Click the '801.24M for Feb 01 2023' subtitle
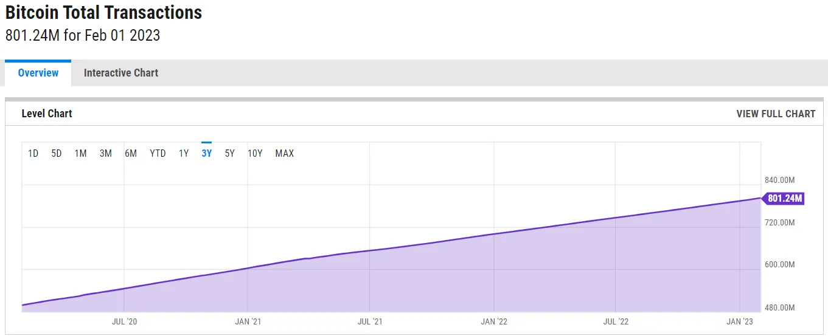Viewport: 828px width, 336px height. tap(83, 35)
